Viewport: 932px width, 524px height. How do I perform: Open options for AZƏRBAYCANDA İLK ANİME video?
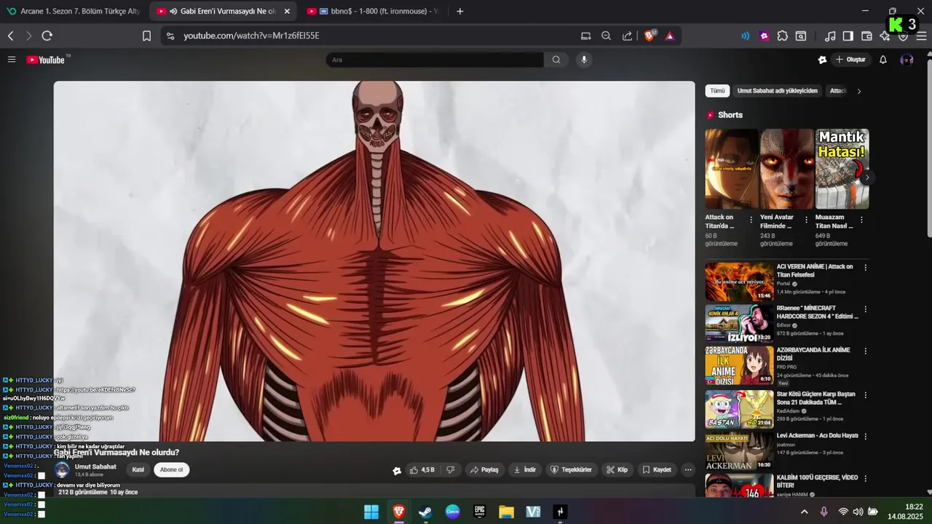pyautogui.click(x=865, y=351)
